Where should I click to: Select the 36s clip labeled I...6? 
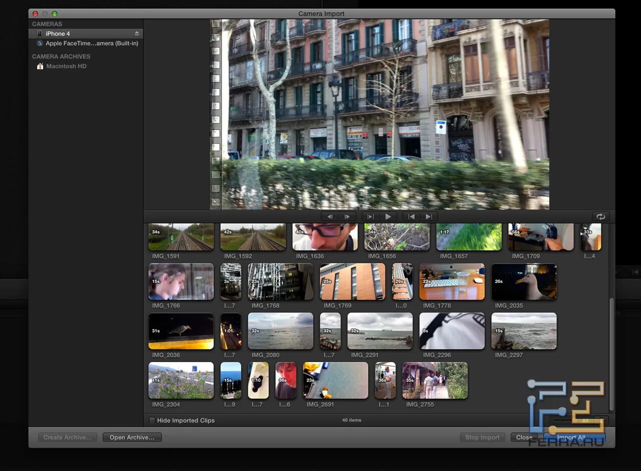point(286,380)
